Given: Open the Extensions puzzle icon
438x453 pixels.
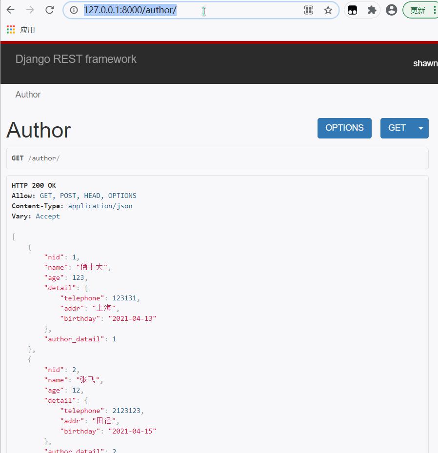Looking at the screenshot, I should [372, 10].
